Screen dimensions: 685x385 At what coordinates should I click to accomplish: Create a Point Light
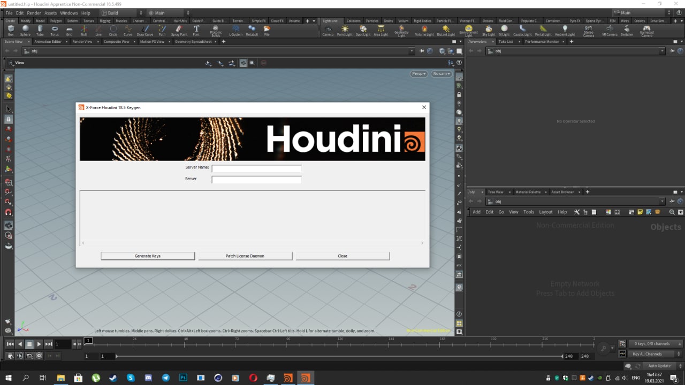(345, 30)
